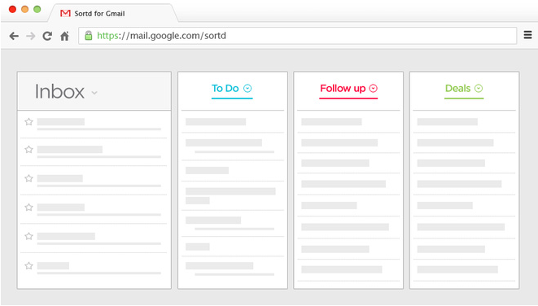The image size is (538, 306).
Task: Click the Deals list title
Action: 457,89
